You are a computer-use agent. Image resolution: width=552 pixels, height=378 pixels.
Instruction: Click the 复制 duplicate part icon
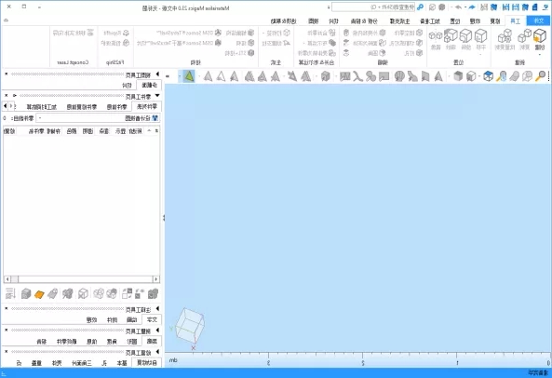coord(525,36)
